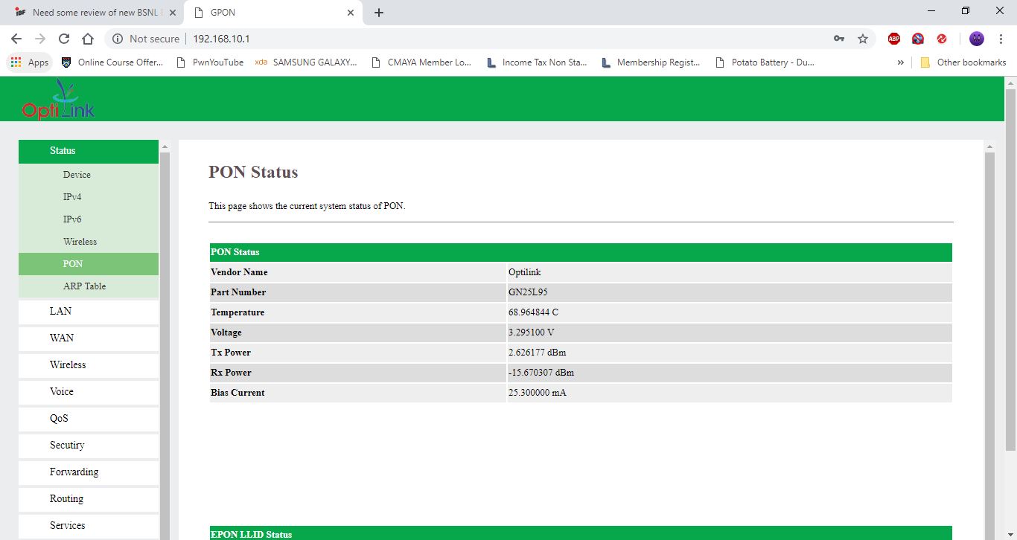Expand the WAN menu section
Screen dimensions: 1017x540
[x=89, y=338]
